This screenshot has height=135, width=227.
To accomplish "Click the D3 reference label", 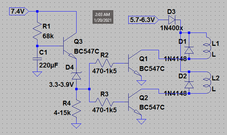I will (x=172, y=12).
